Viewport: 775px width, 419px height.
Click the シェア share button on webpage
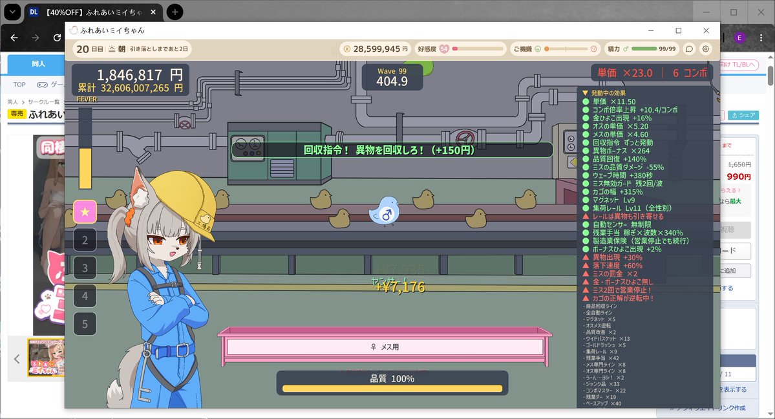[x=743, y=115]
